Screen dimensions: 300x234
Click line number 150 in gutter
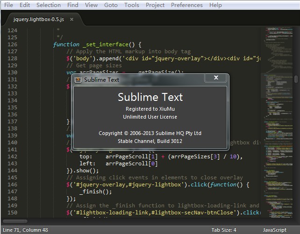[x=13, y=213]
